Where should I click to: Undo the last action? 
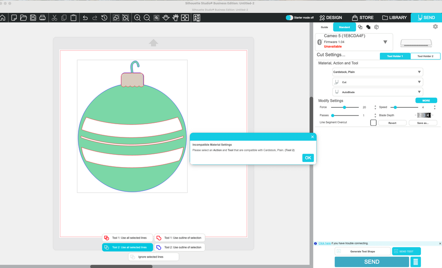click(85, 18)
